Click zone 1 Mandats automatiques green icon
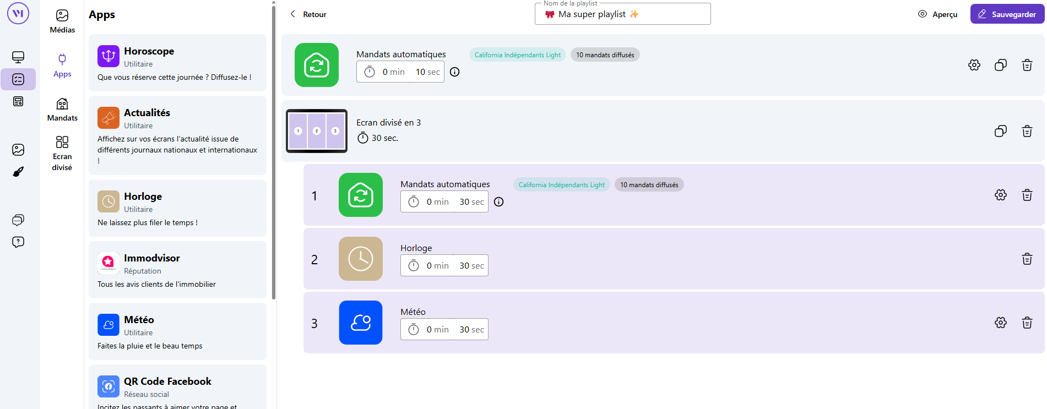The image size is (1047, 409). tap(361, 195)
